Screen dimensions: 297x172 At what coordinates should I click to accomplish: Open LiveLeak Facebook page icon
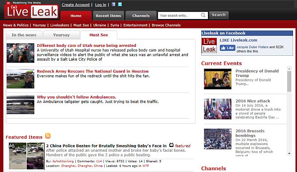(x=113, y=4)
